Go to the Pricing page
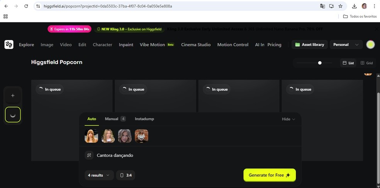This screenshot has width=380, height=188. click(x=274, y=45)
